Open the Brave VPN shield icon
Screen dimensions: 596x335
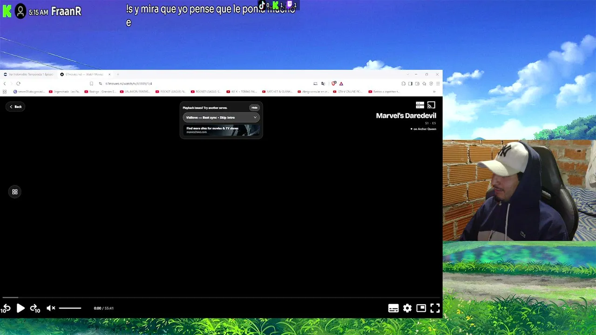tap(431, 84)
